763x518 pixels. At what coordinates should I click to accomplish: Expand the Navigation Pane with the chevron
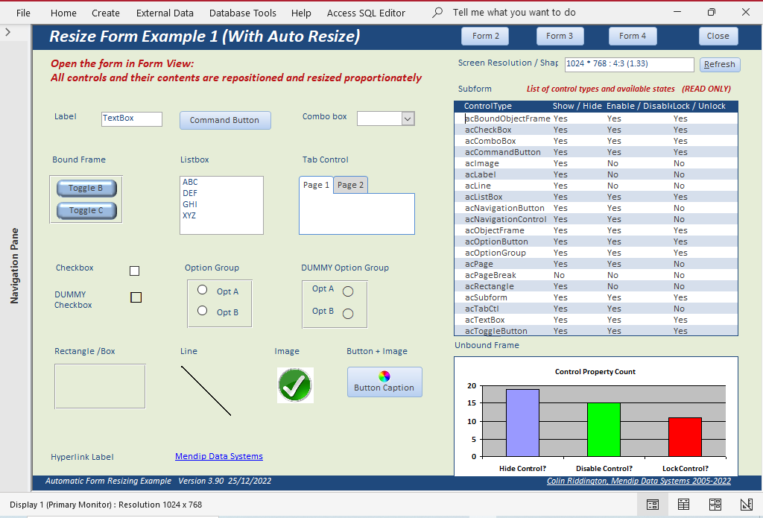[x=7, y=32]
